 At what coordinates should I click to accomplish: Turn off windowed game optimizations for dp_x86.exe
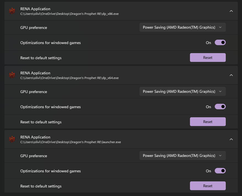coord(220,42)
